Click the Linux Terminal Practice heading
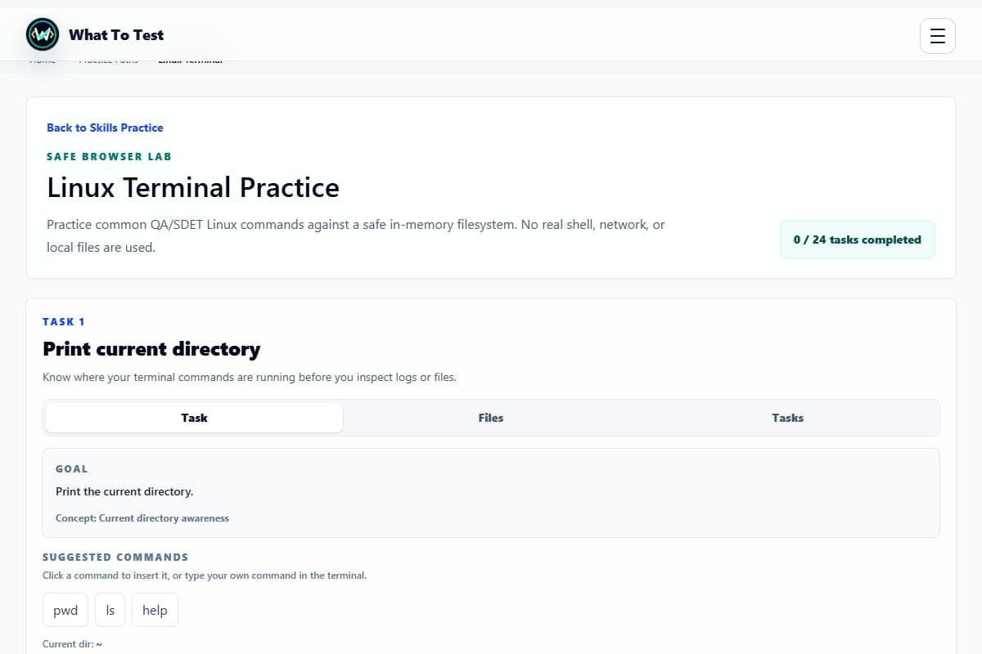This screenshot has width=982, height=654. (x=193, y=187)
